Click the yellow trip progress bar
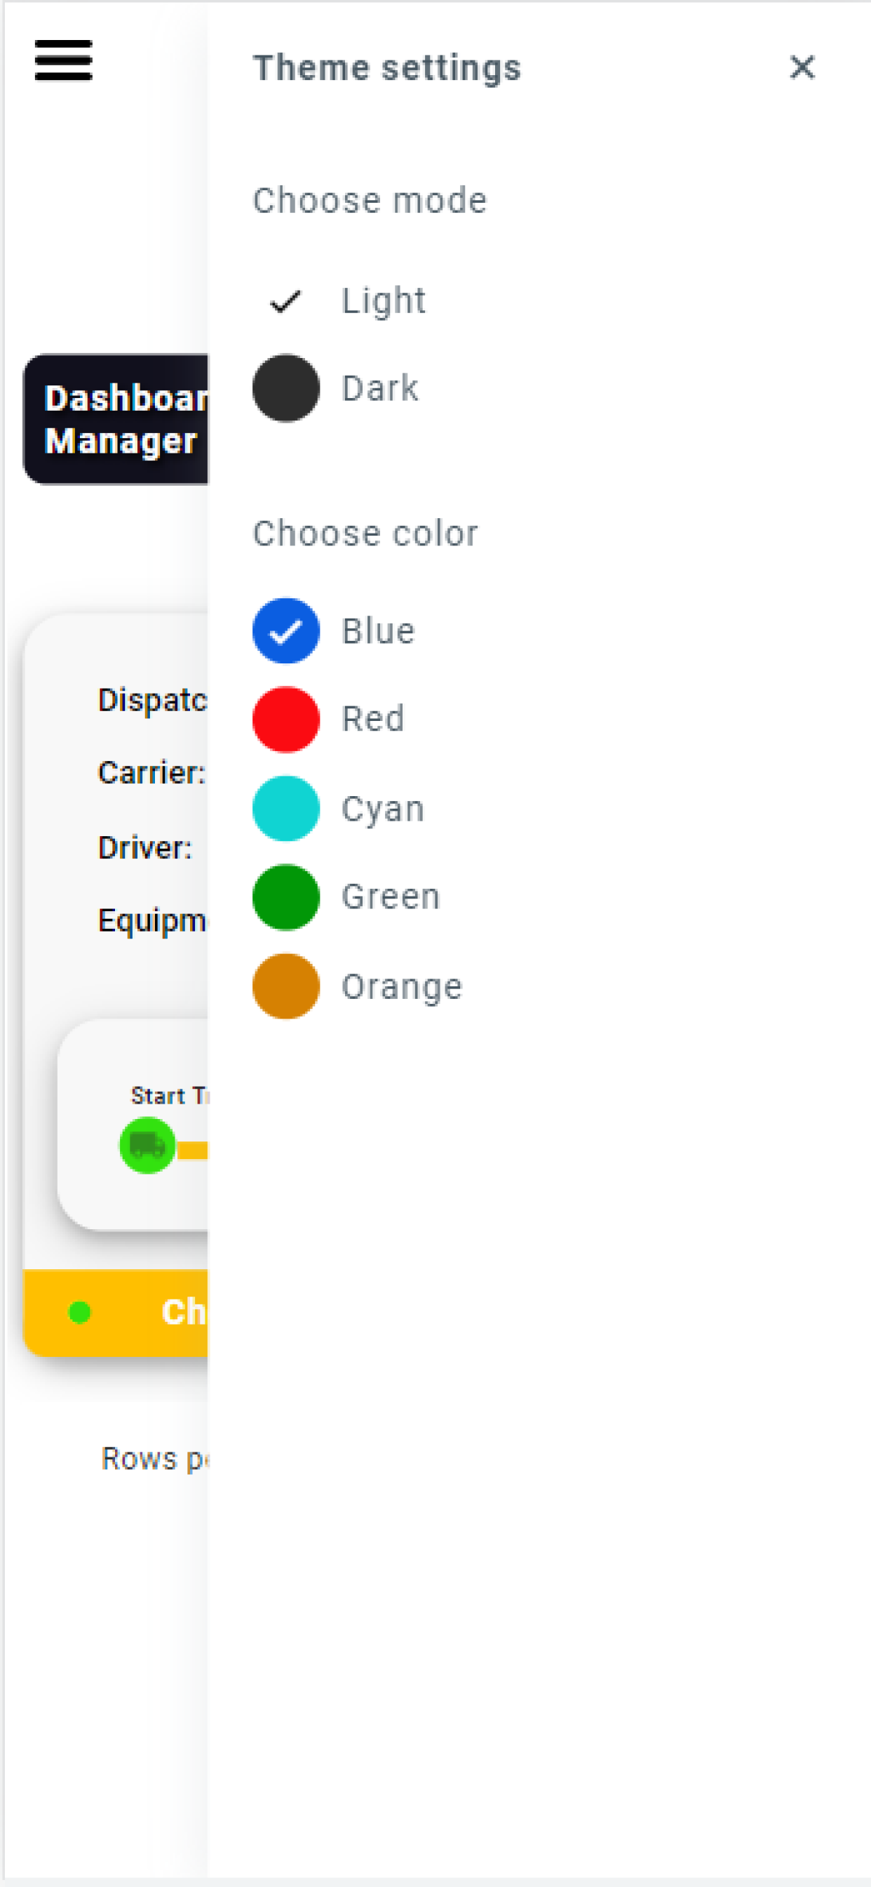Screen dimensions: 871x1887 pos(192,1150)
